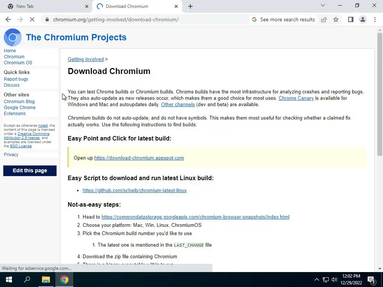Image resolution: width=383 pixels, height=287 pixels.
Task: Click the Chromium logo in the page header
Action: pos(13,37)
